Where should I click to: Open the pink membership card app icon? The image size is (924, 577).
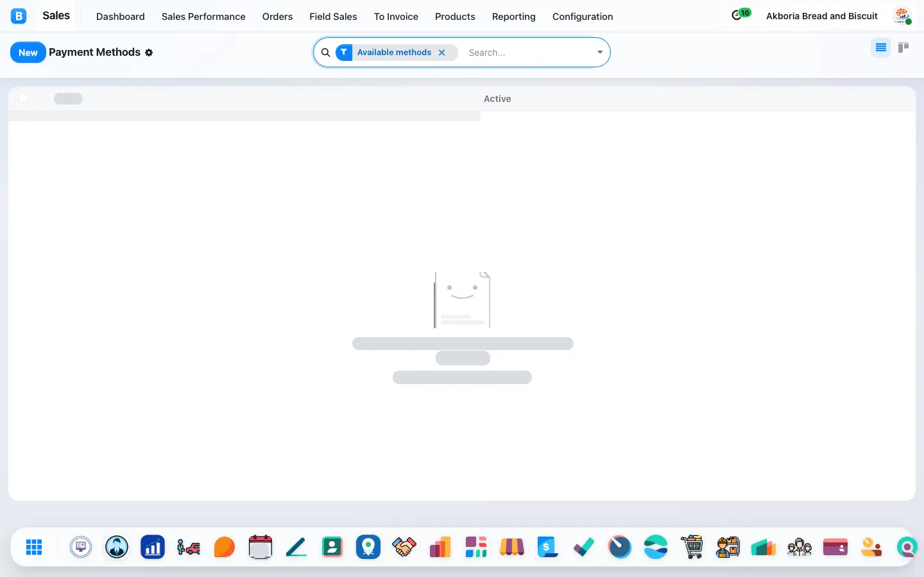pyautogui.click(x=835, y=547)
